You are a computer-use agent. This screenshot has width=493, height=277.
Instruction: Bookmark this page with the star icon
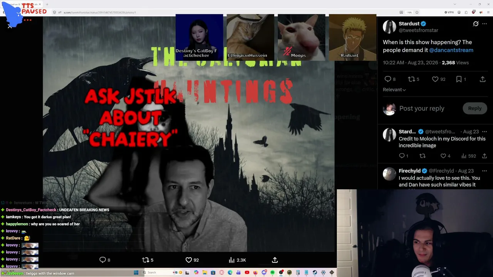tap(417, 12)
